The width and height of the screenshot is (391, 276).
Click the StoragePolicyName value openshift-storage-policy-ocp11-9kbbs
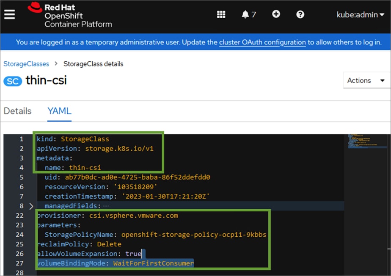pos(194,235)
